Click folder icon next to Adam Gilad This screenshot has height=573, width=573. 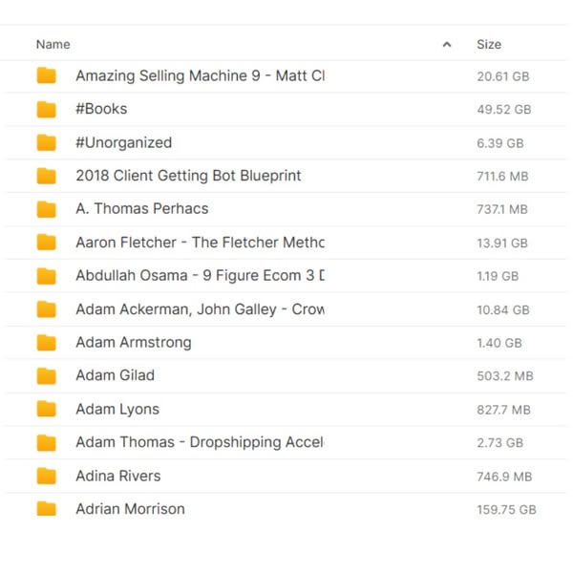tap(46, 376)
